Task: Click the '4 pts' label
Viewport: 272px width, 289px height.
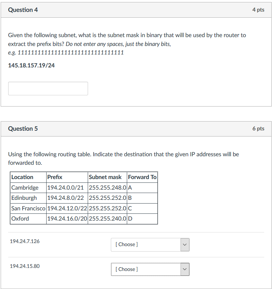Action: point(258,10)
